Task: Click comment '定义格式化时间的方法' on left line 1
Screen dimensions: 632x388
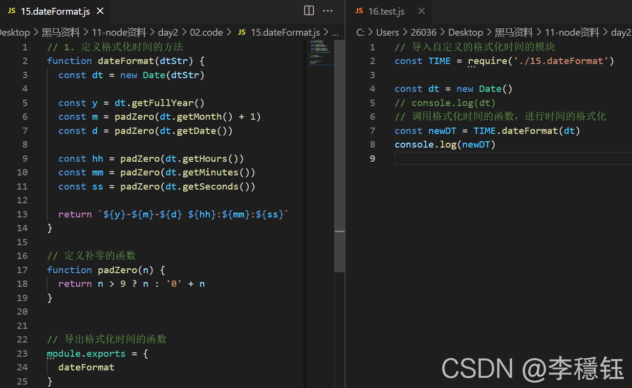Action: click(x=132, y=47)
